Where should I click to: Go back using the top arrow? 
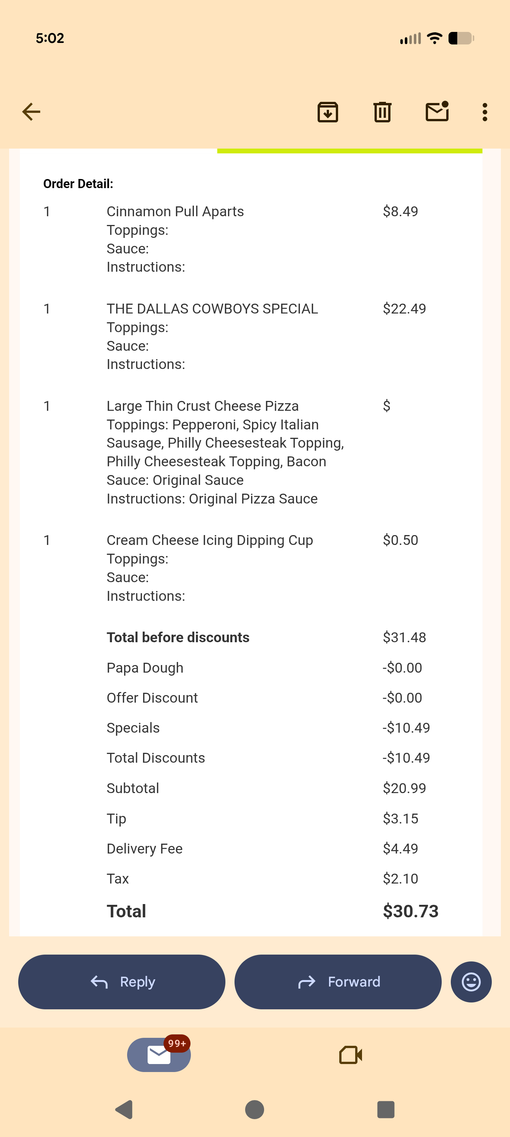pyautogui.click(x=31, y=112)
